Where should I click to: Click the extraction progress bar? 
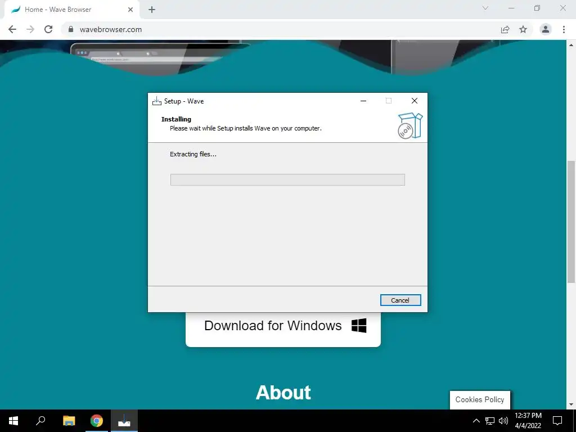pos(287,179)
